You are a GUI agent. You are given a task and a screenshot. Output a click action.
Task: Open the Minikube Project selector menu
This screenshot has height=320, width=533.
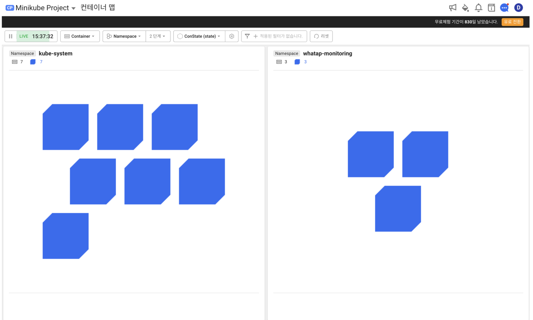click(45, 8)
